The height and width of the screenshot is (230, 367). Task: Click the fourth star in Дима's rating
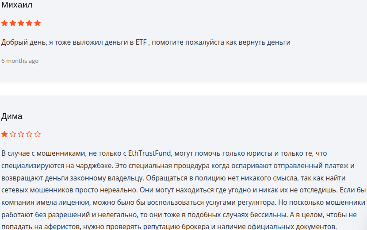(29, 134)
